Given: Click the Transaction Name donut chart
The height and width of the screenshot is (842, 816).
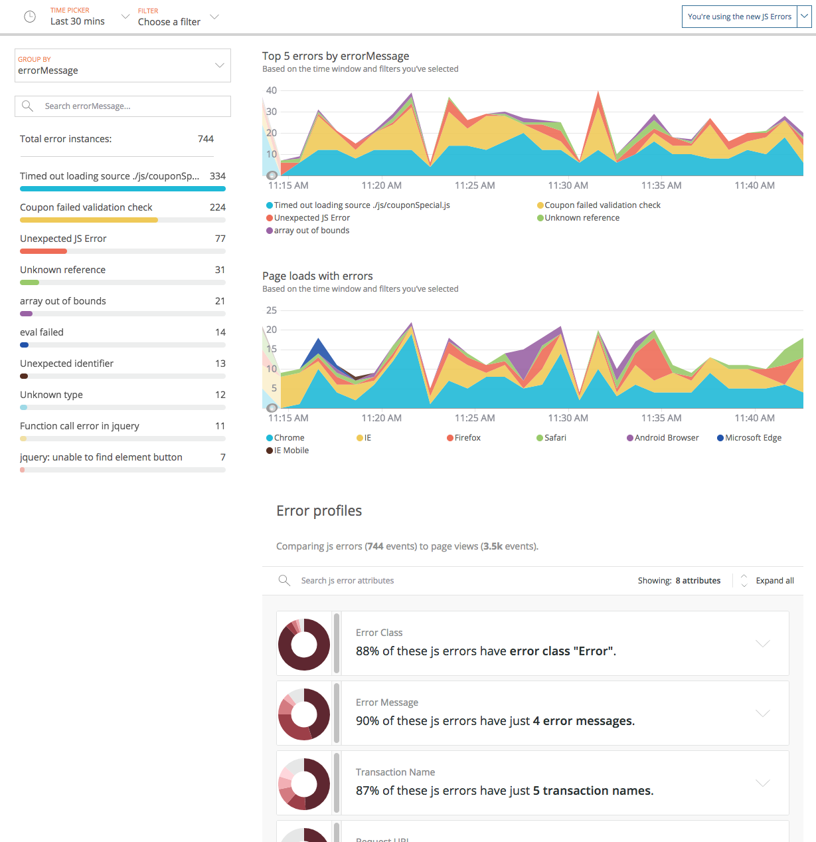Looking at the screenshot, I should click(x=304, y=783).
